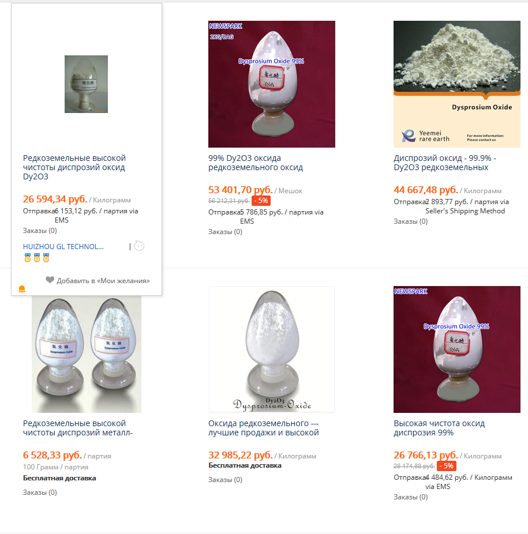The image size is (528, 534).
Task: Open the Yeemei rare earth product image
Action: 457,84
